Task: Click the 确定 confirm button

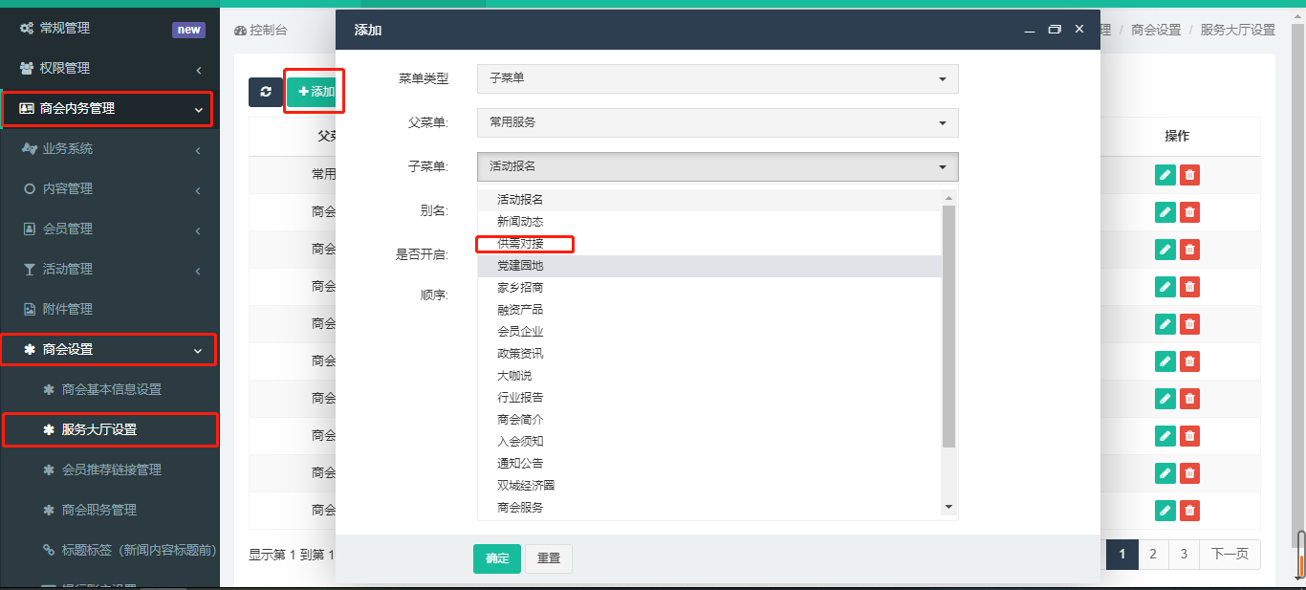Action: (x=497, y=558)
